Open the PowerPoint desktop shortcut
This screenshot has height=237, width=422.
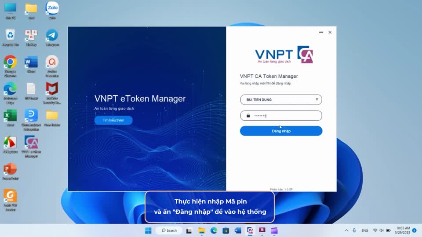pos(10,171)
